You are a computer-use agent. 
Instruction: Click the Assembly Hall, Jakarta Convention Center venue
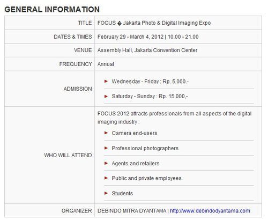click(147, 50)
